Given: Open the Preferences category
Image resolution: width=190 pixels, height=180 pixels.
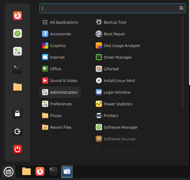Looking at the screenshot, I should click(x=60, y=104).
